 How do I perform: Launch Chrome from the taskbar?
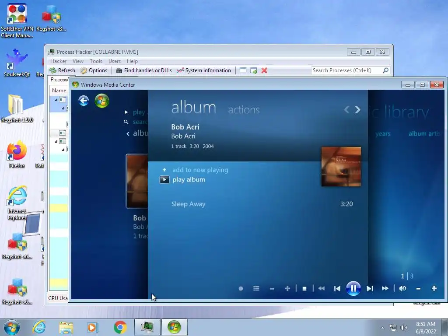point(120,327)
